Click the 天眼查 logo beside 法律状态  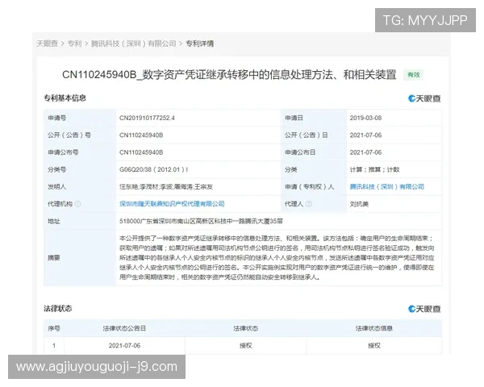pyautogui.click(x=424, y=309)
